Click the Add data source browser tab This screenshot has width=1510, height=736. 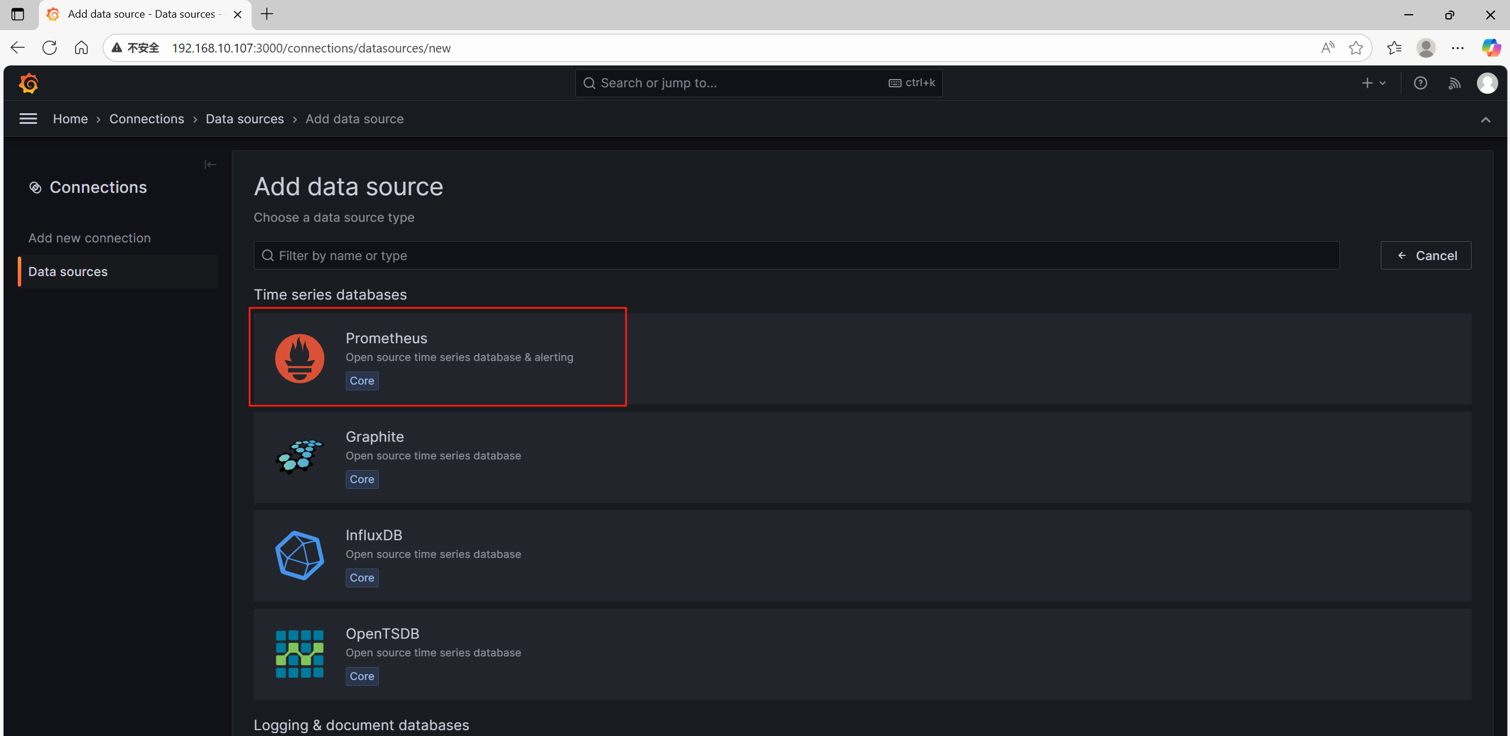point(145,14)
